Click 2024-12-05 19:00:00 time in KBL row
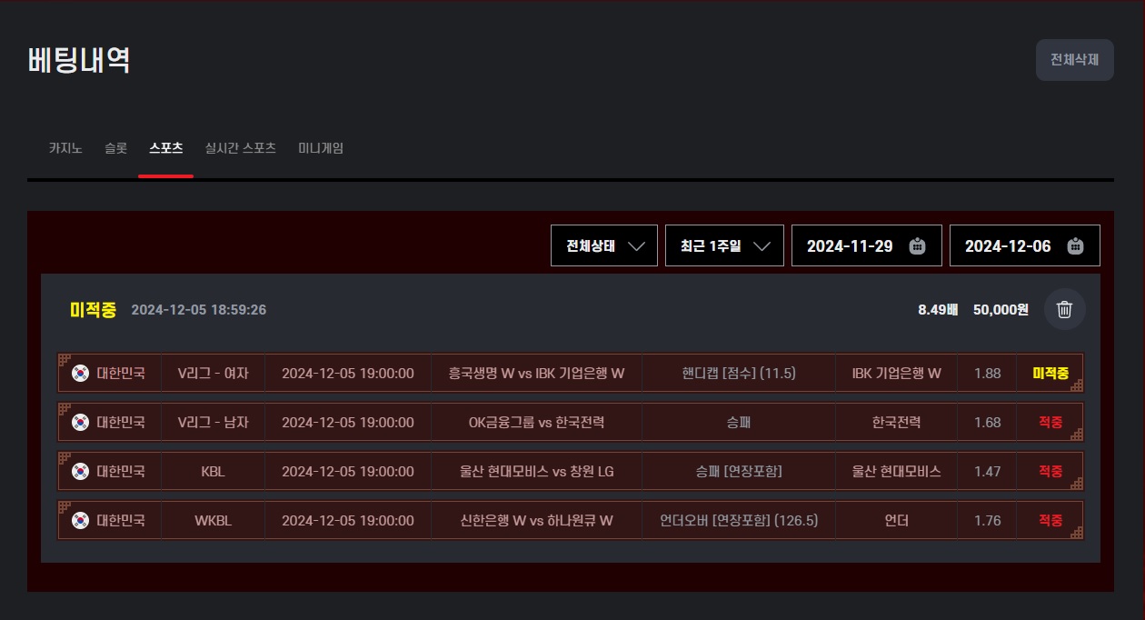Screen dimensions: 1145x620 click(348, 471)
